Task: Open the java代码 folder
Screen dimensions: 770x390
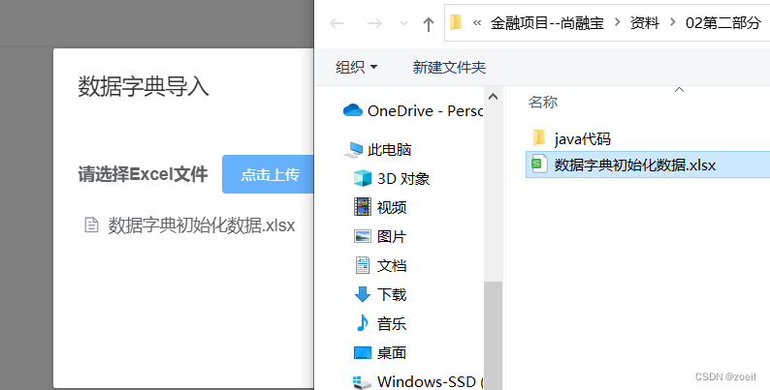Action: point(583,139)
